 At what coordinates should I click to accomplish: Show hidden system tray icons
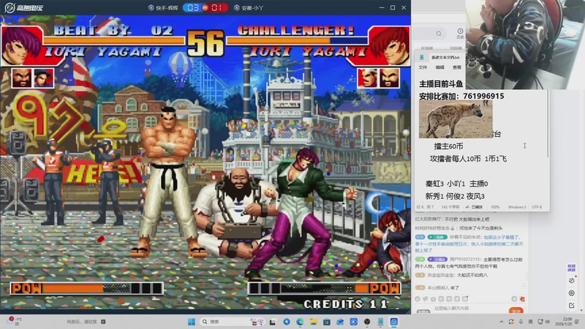click(x=502, y=322)
